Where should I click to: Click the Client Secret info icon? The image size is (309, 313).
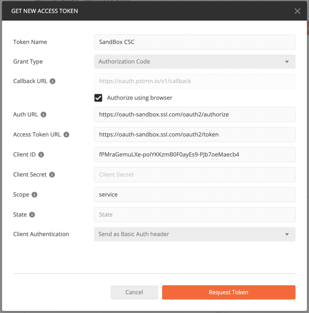pos(52,175)
